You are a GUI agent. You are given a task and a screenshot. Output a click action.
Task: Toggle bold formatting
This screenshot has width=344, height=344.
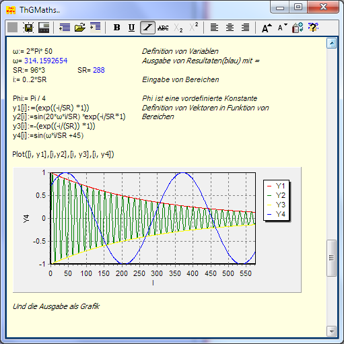116,28
